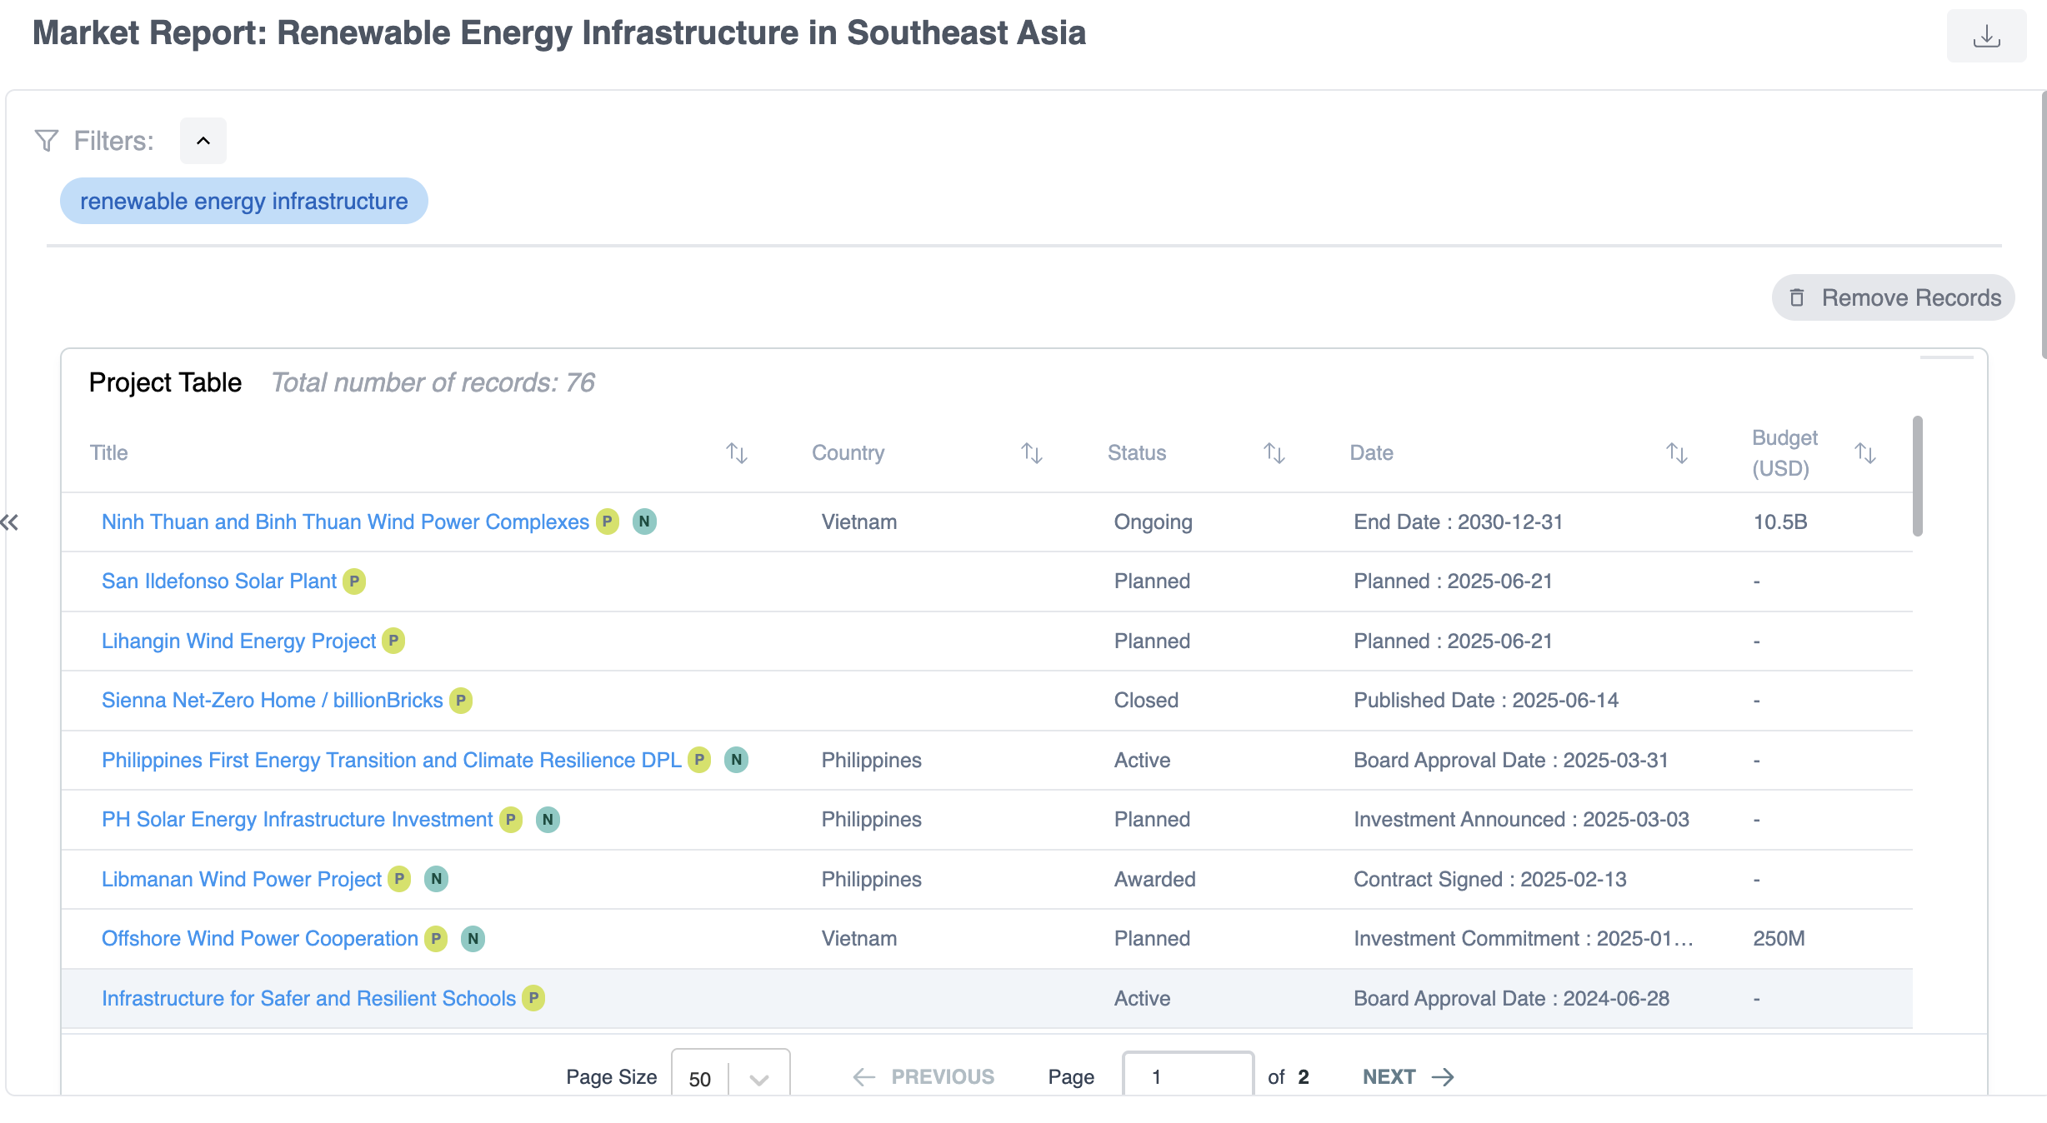Click the Remove Records button
Viewport: 2047px width, 1123px height.
pyautogui.click(x=1893, y=297)
